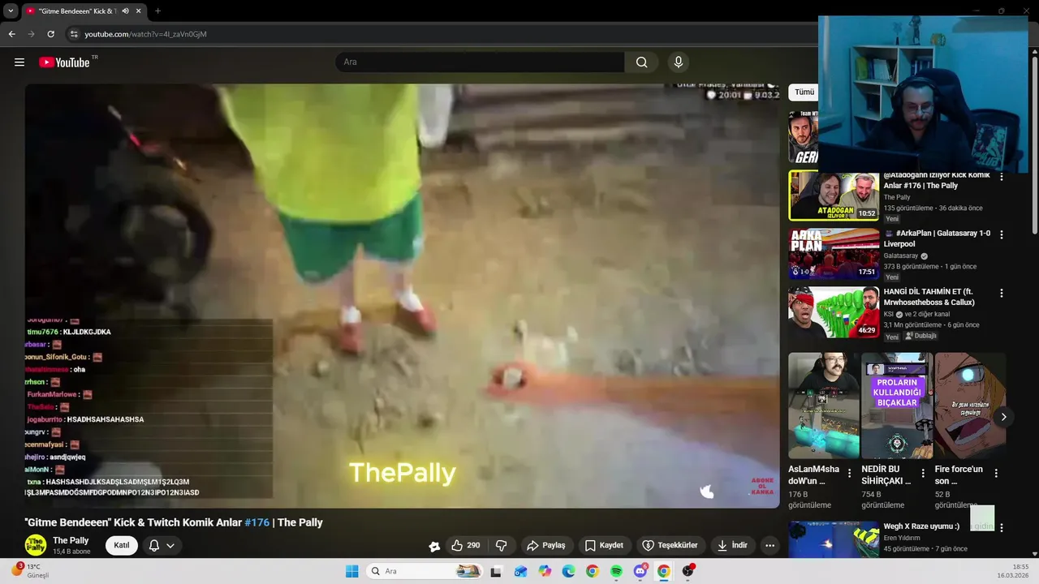Open the #ArkaPlan Galatasaray 1-0 Liverpool thumbnail
Screen dimensions: 1039x584
click(834, 254)
